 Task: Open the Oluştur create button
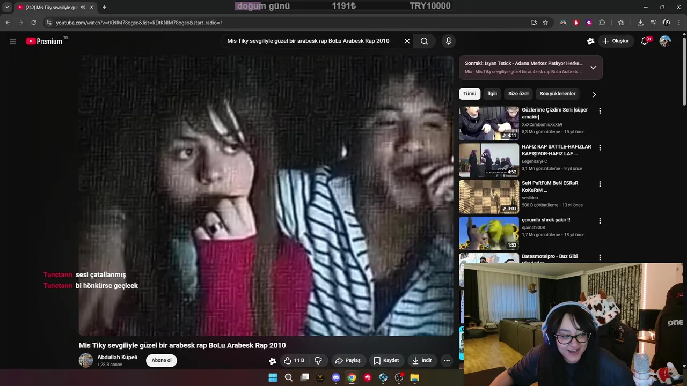pos(616,41)
